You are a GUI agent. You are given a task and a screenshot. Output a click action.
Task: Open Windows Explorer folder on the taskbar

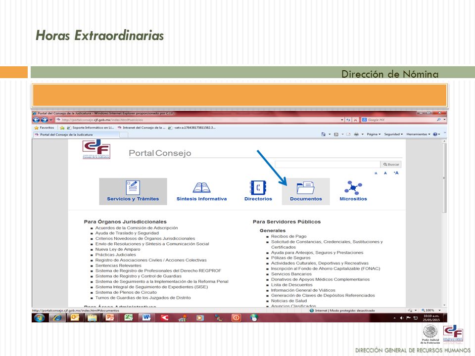[92, 317]
